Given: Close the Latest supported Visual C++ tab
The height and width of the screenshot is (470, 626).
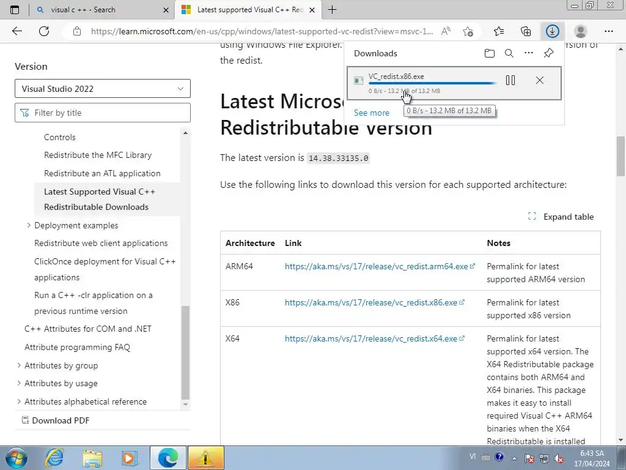Looking at the screenshot, I should click(x=312, y=10).
